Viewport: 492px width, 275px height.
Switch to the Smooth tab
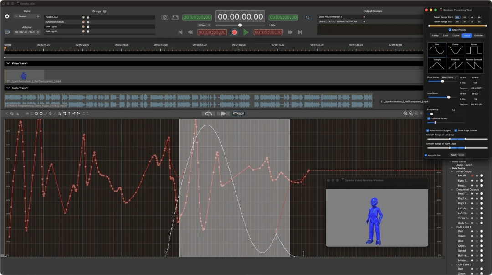pos(478,36)
